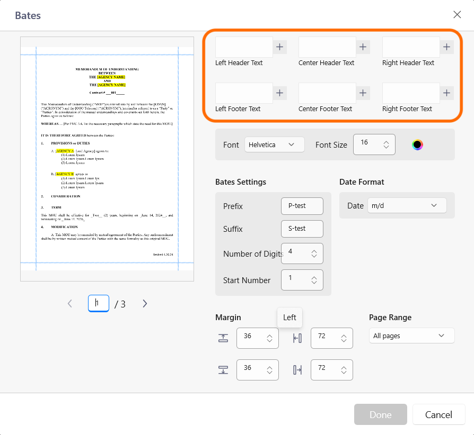Click plus button beside Center Header Text
The image size is (474, 435).
pyautogui.click(x=363, y=47)
